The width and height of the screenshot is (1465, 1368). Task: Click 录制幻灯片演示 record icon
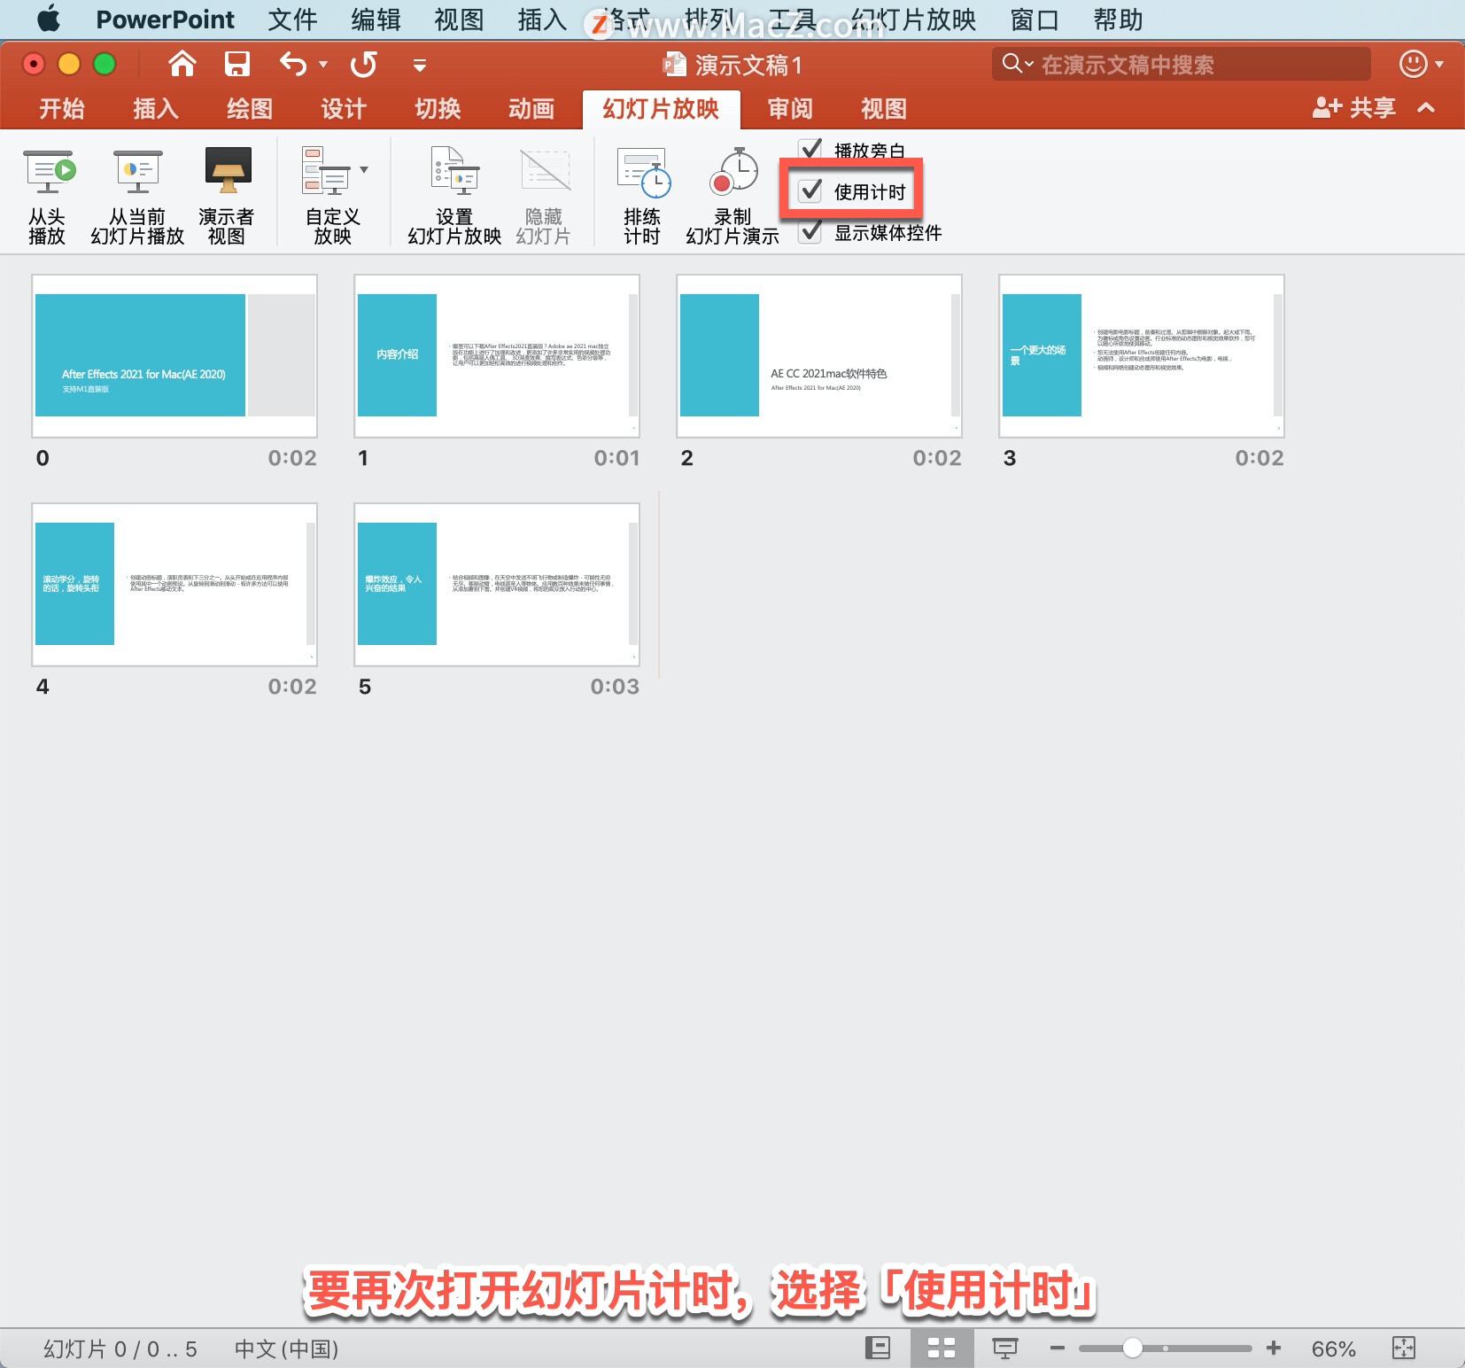(x=734, y=172)
